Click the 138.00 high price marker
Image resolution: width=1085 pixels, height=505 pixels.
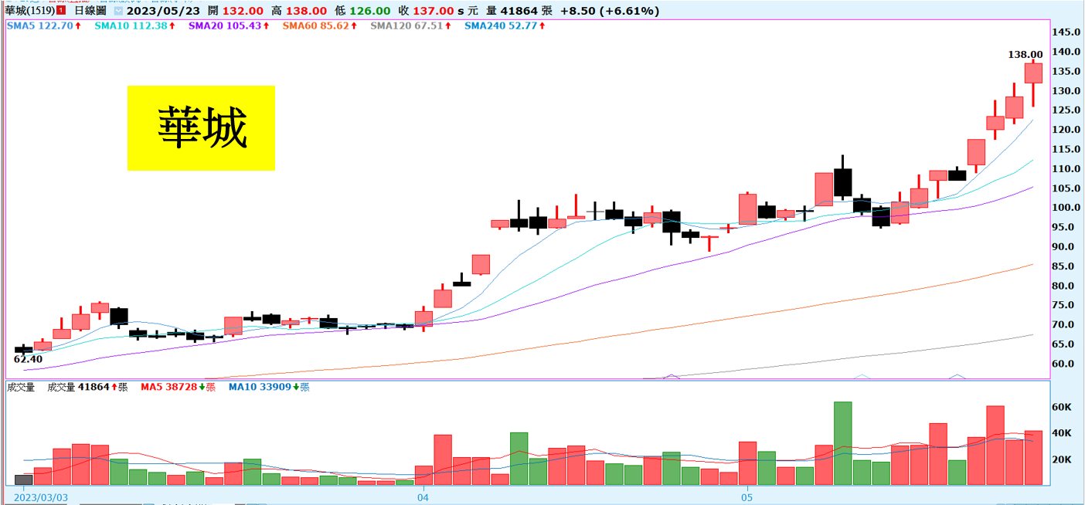click(x=1025, y=55)
